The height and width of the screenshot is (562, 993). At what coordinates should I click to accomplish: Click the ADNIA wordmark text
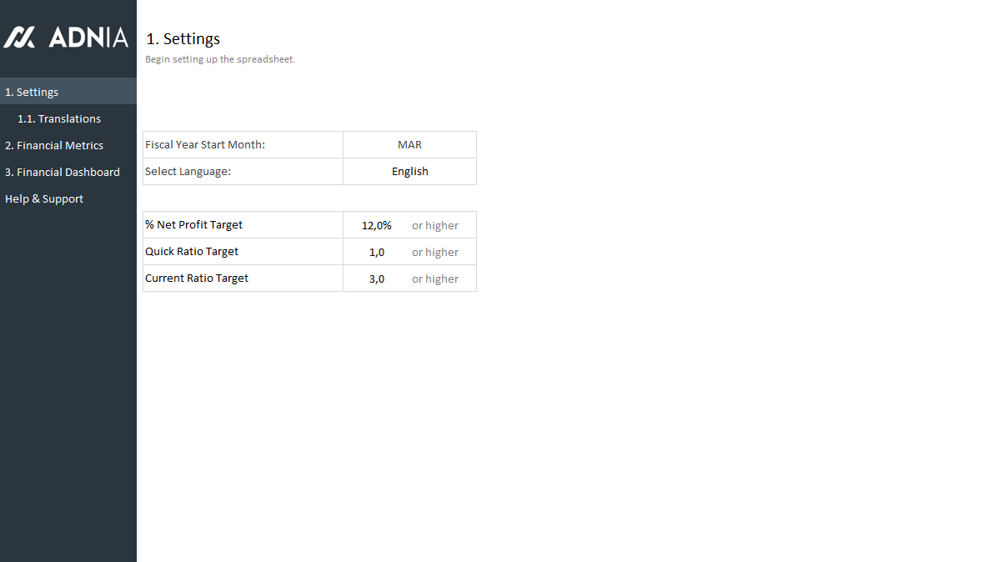tap(88, 38)
